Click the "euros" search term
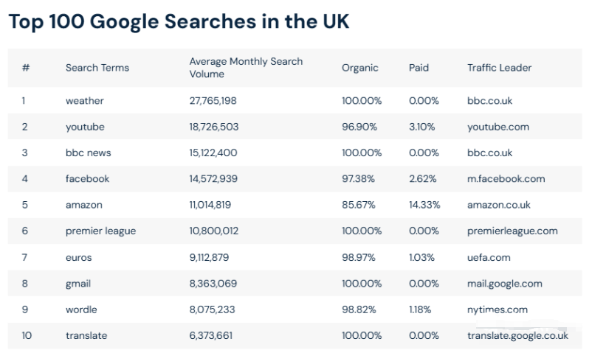The image size is (606, 364). coord(78,257)
